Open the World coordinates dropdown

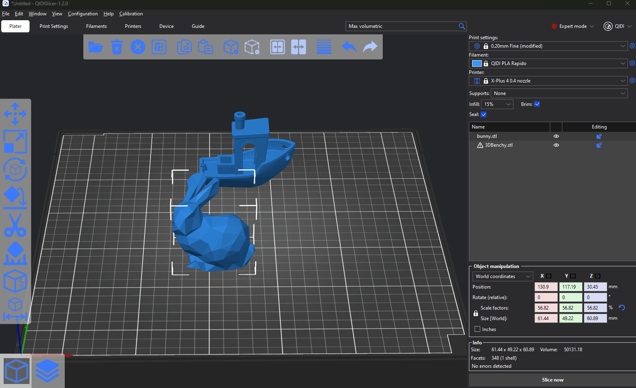tap(502, 276)
